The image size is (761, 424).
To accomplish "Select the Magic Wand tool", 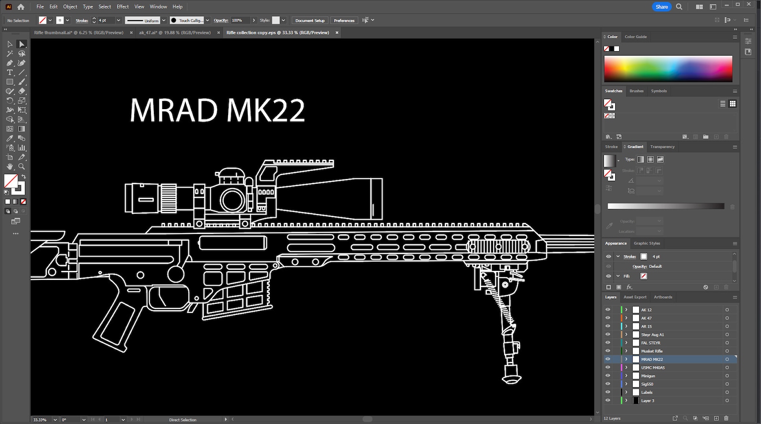I will tap(10, 54).
